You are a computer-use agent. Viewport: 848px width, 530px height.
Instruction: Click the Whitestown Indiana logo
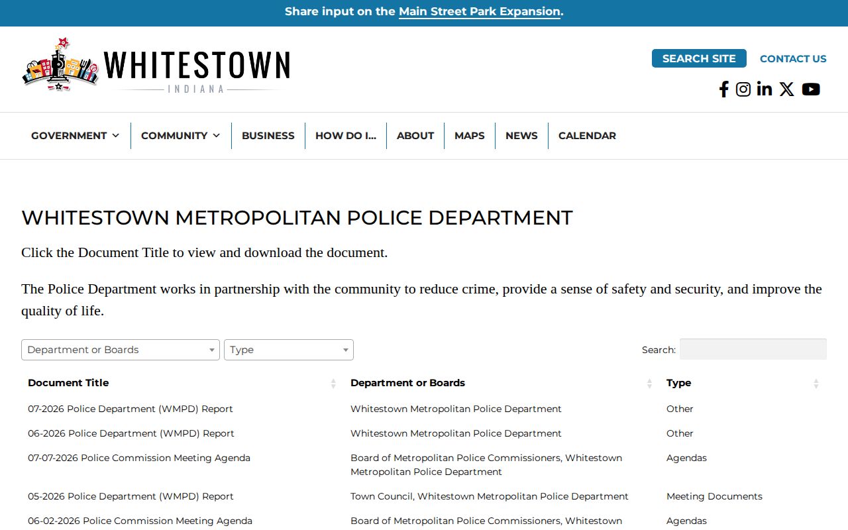click(x=156, y=65)
